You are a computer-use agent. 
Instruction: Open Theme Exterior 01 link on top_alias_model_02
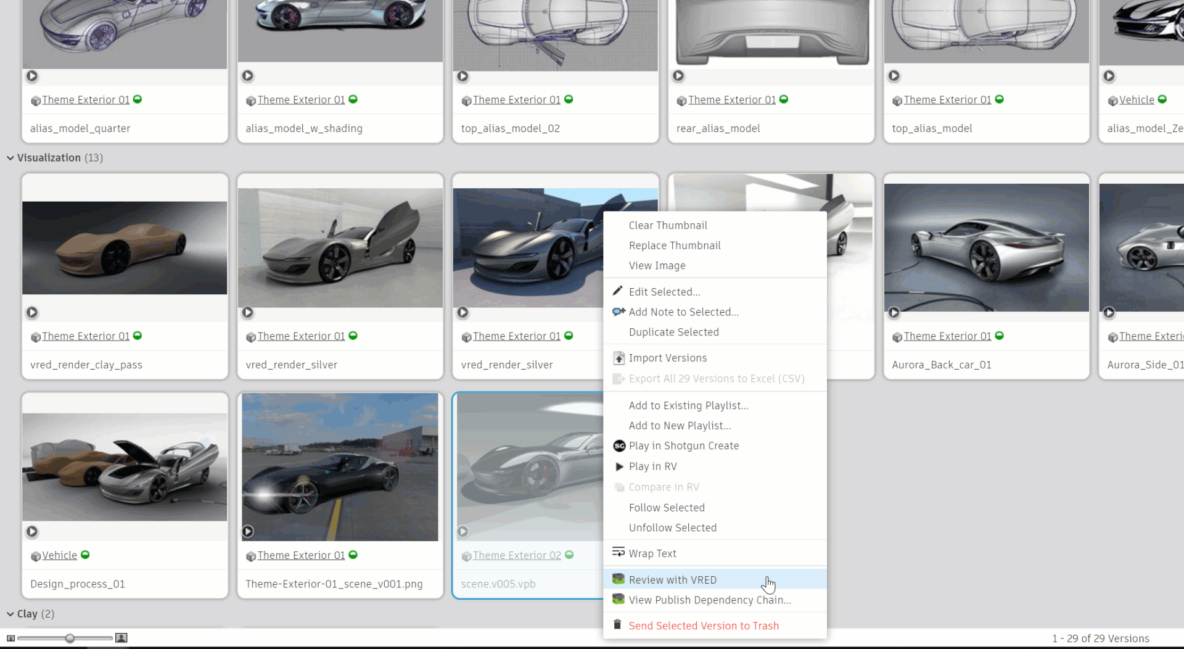pos(517,100)
